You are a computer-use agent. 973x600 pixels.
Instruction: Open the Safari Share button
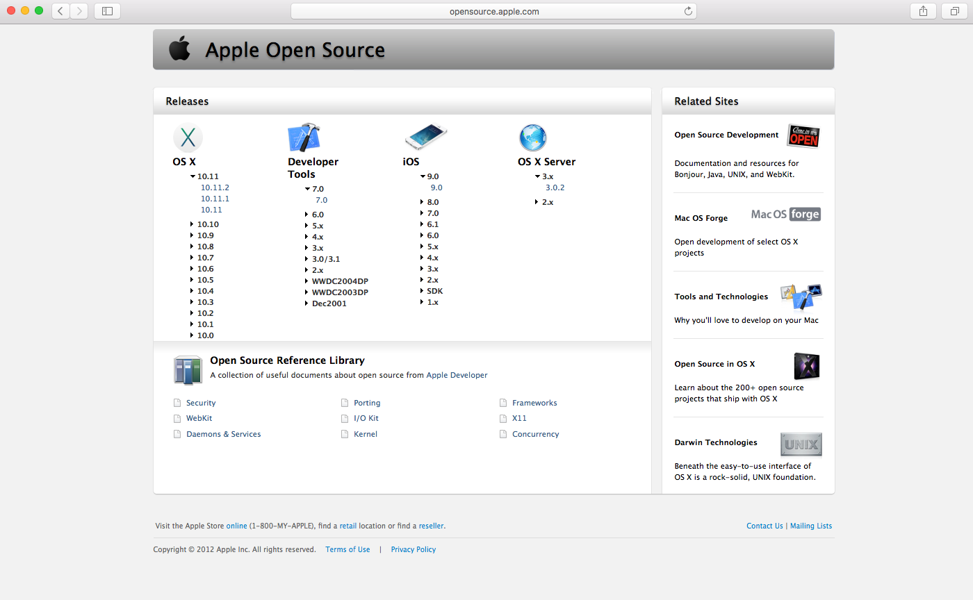coord(923,11)
